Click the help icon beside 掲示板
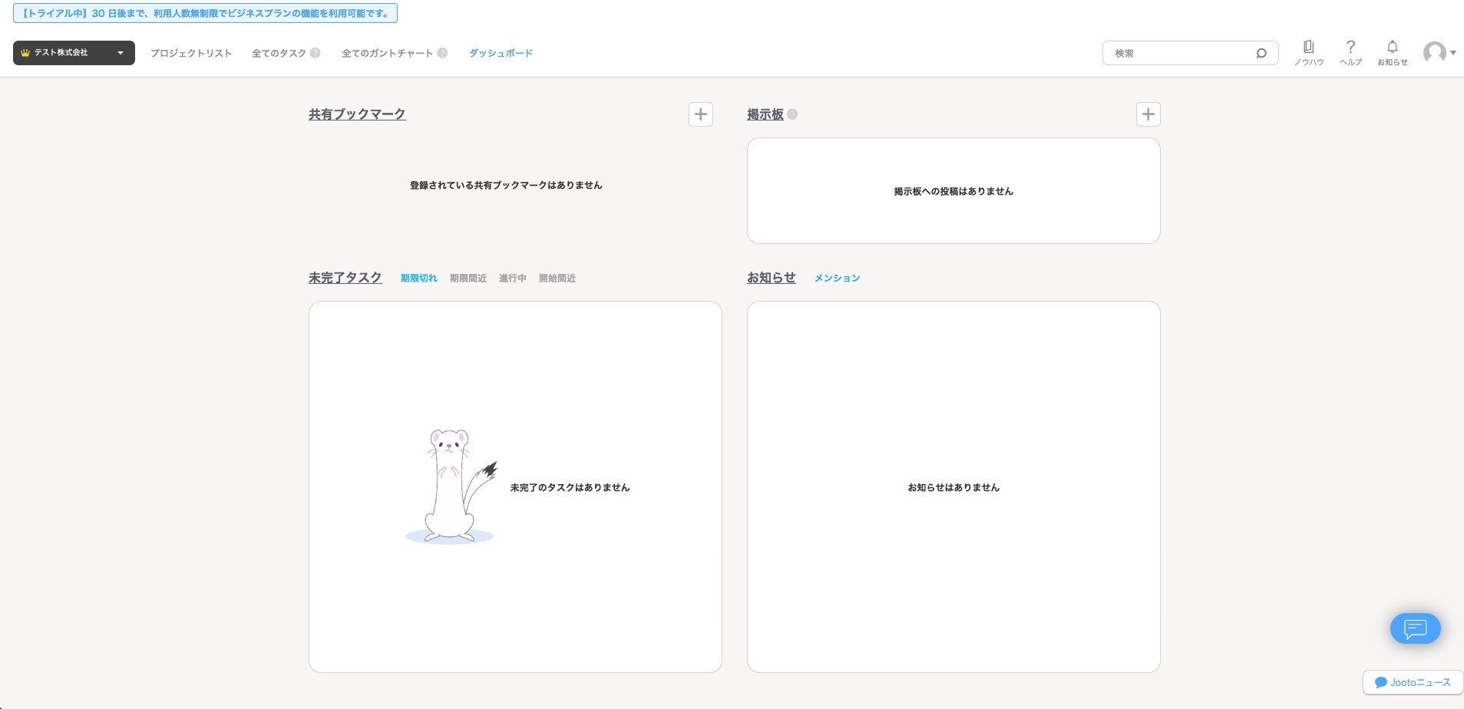This screenshot has width=1464, height=709. [x=792, y=114]
